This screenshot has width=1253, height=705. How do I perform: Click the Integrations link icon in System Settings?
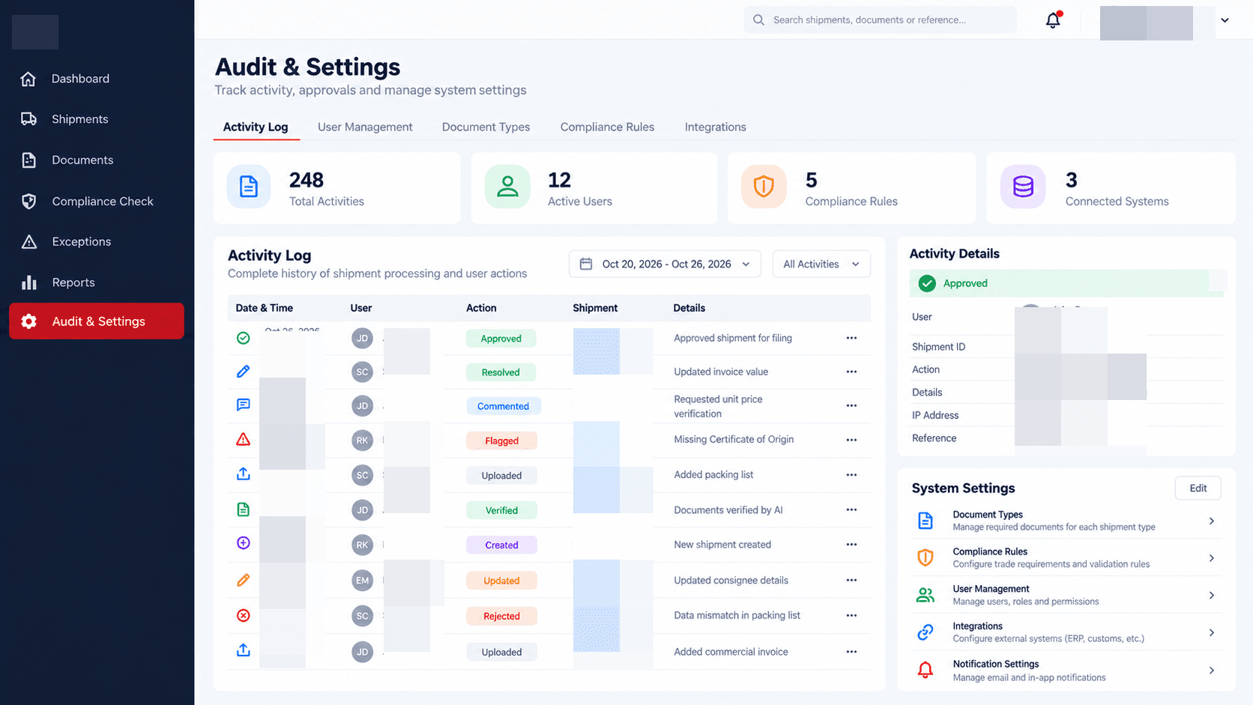(x=926, y=632)
